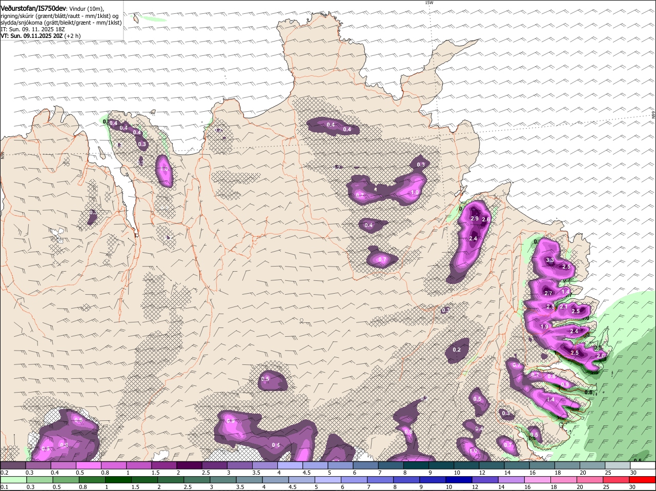Pick the light periwinkle snow swatch starting at 4
This screenshot has width=656, height=491.
pyautogui.click(x=290, y=465)
